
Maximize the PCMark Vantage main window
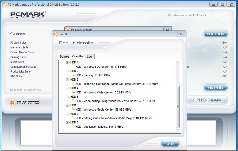(x=222, y=5)
